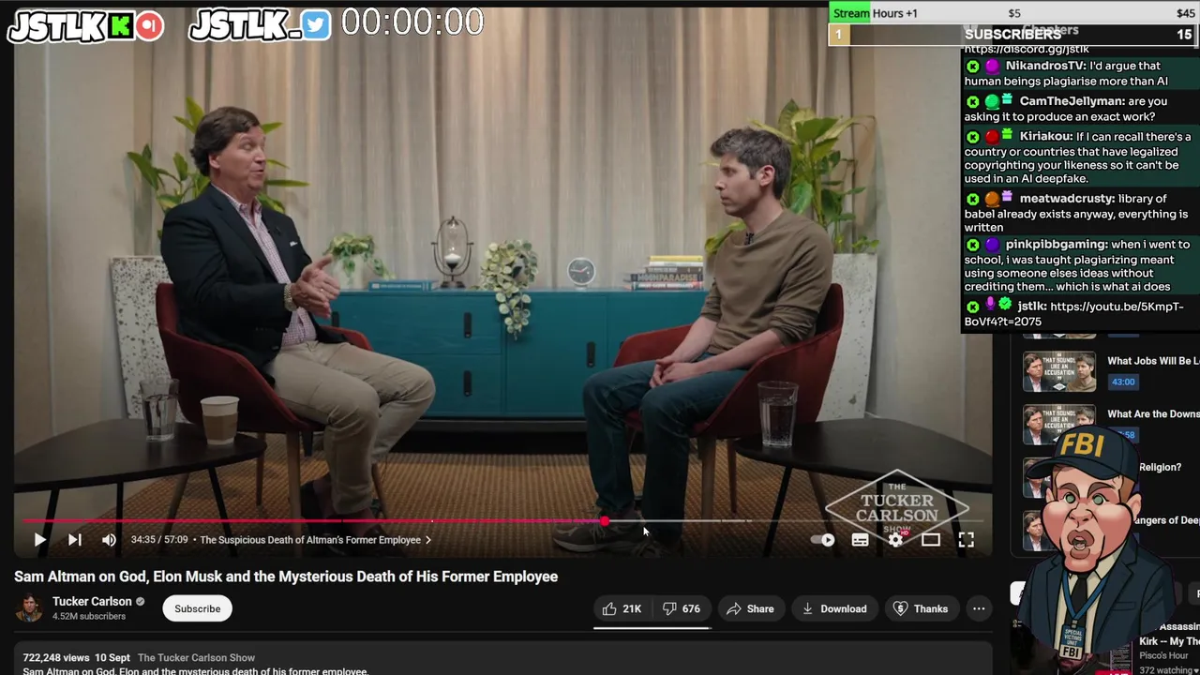The image size is (1200, 675).
Task: Click the microphone badge beside jstlk
Action: tap(990, 306)
